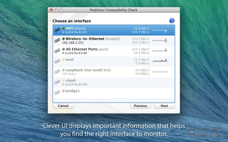Click traffic sparkline graph for Wireless-to-Ethernet
228x142 pixels.
point(160,41)
